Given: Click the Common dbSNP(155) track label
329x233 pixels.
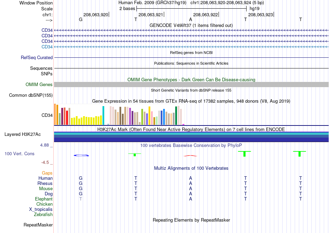Looking at the screenshot, I should click(x=30, y=95).
